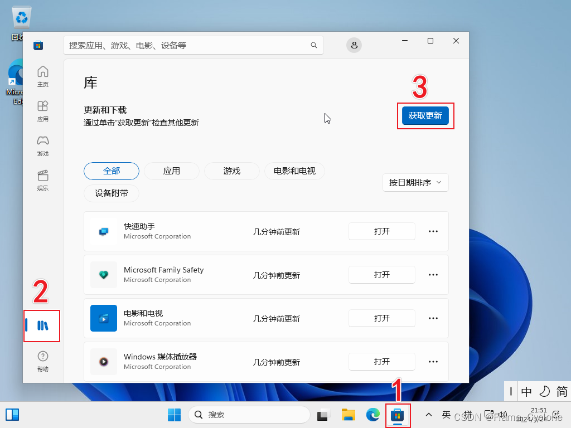Click the Microsoft Store logo in title bar
The image size is (571, 428).
tap(38, 45)
